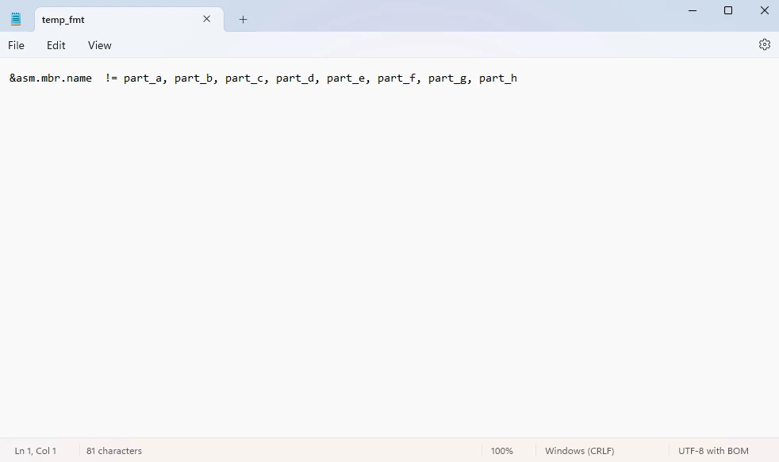The width and height of the screenshot is (779, 462).
Task: Click the Ln 1, Col 1 position indicator
Action: (36, 450)
